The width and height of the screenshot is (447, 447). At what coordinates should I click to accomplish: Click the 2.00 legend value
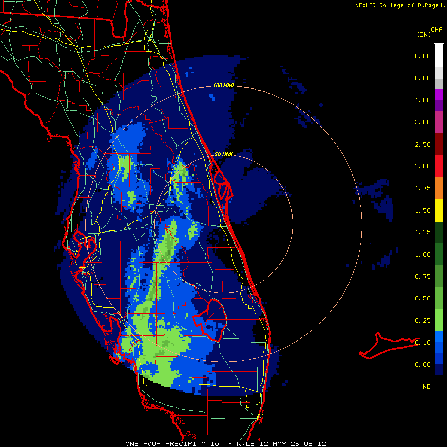click(x=423, y=166)
